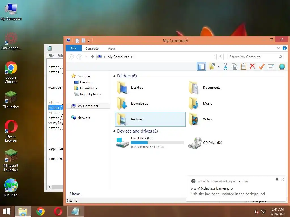This screenshot has height=217, width=290.
Task: Open the recent locations dropdown arrow
Action: pos(86,57)
